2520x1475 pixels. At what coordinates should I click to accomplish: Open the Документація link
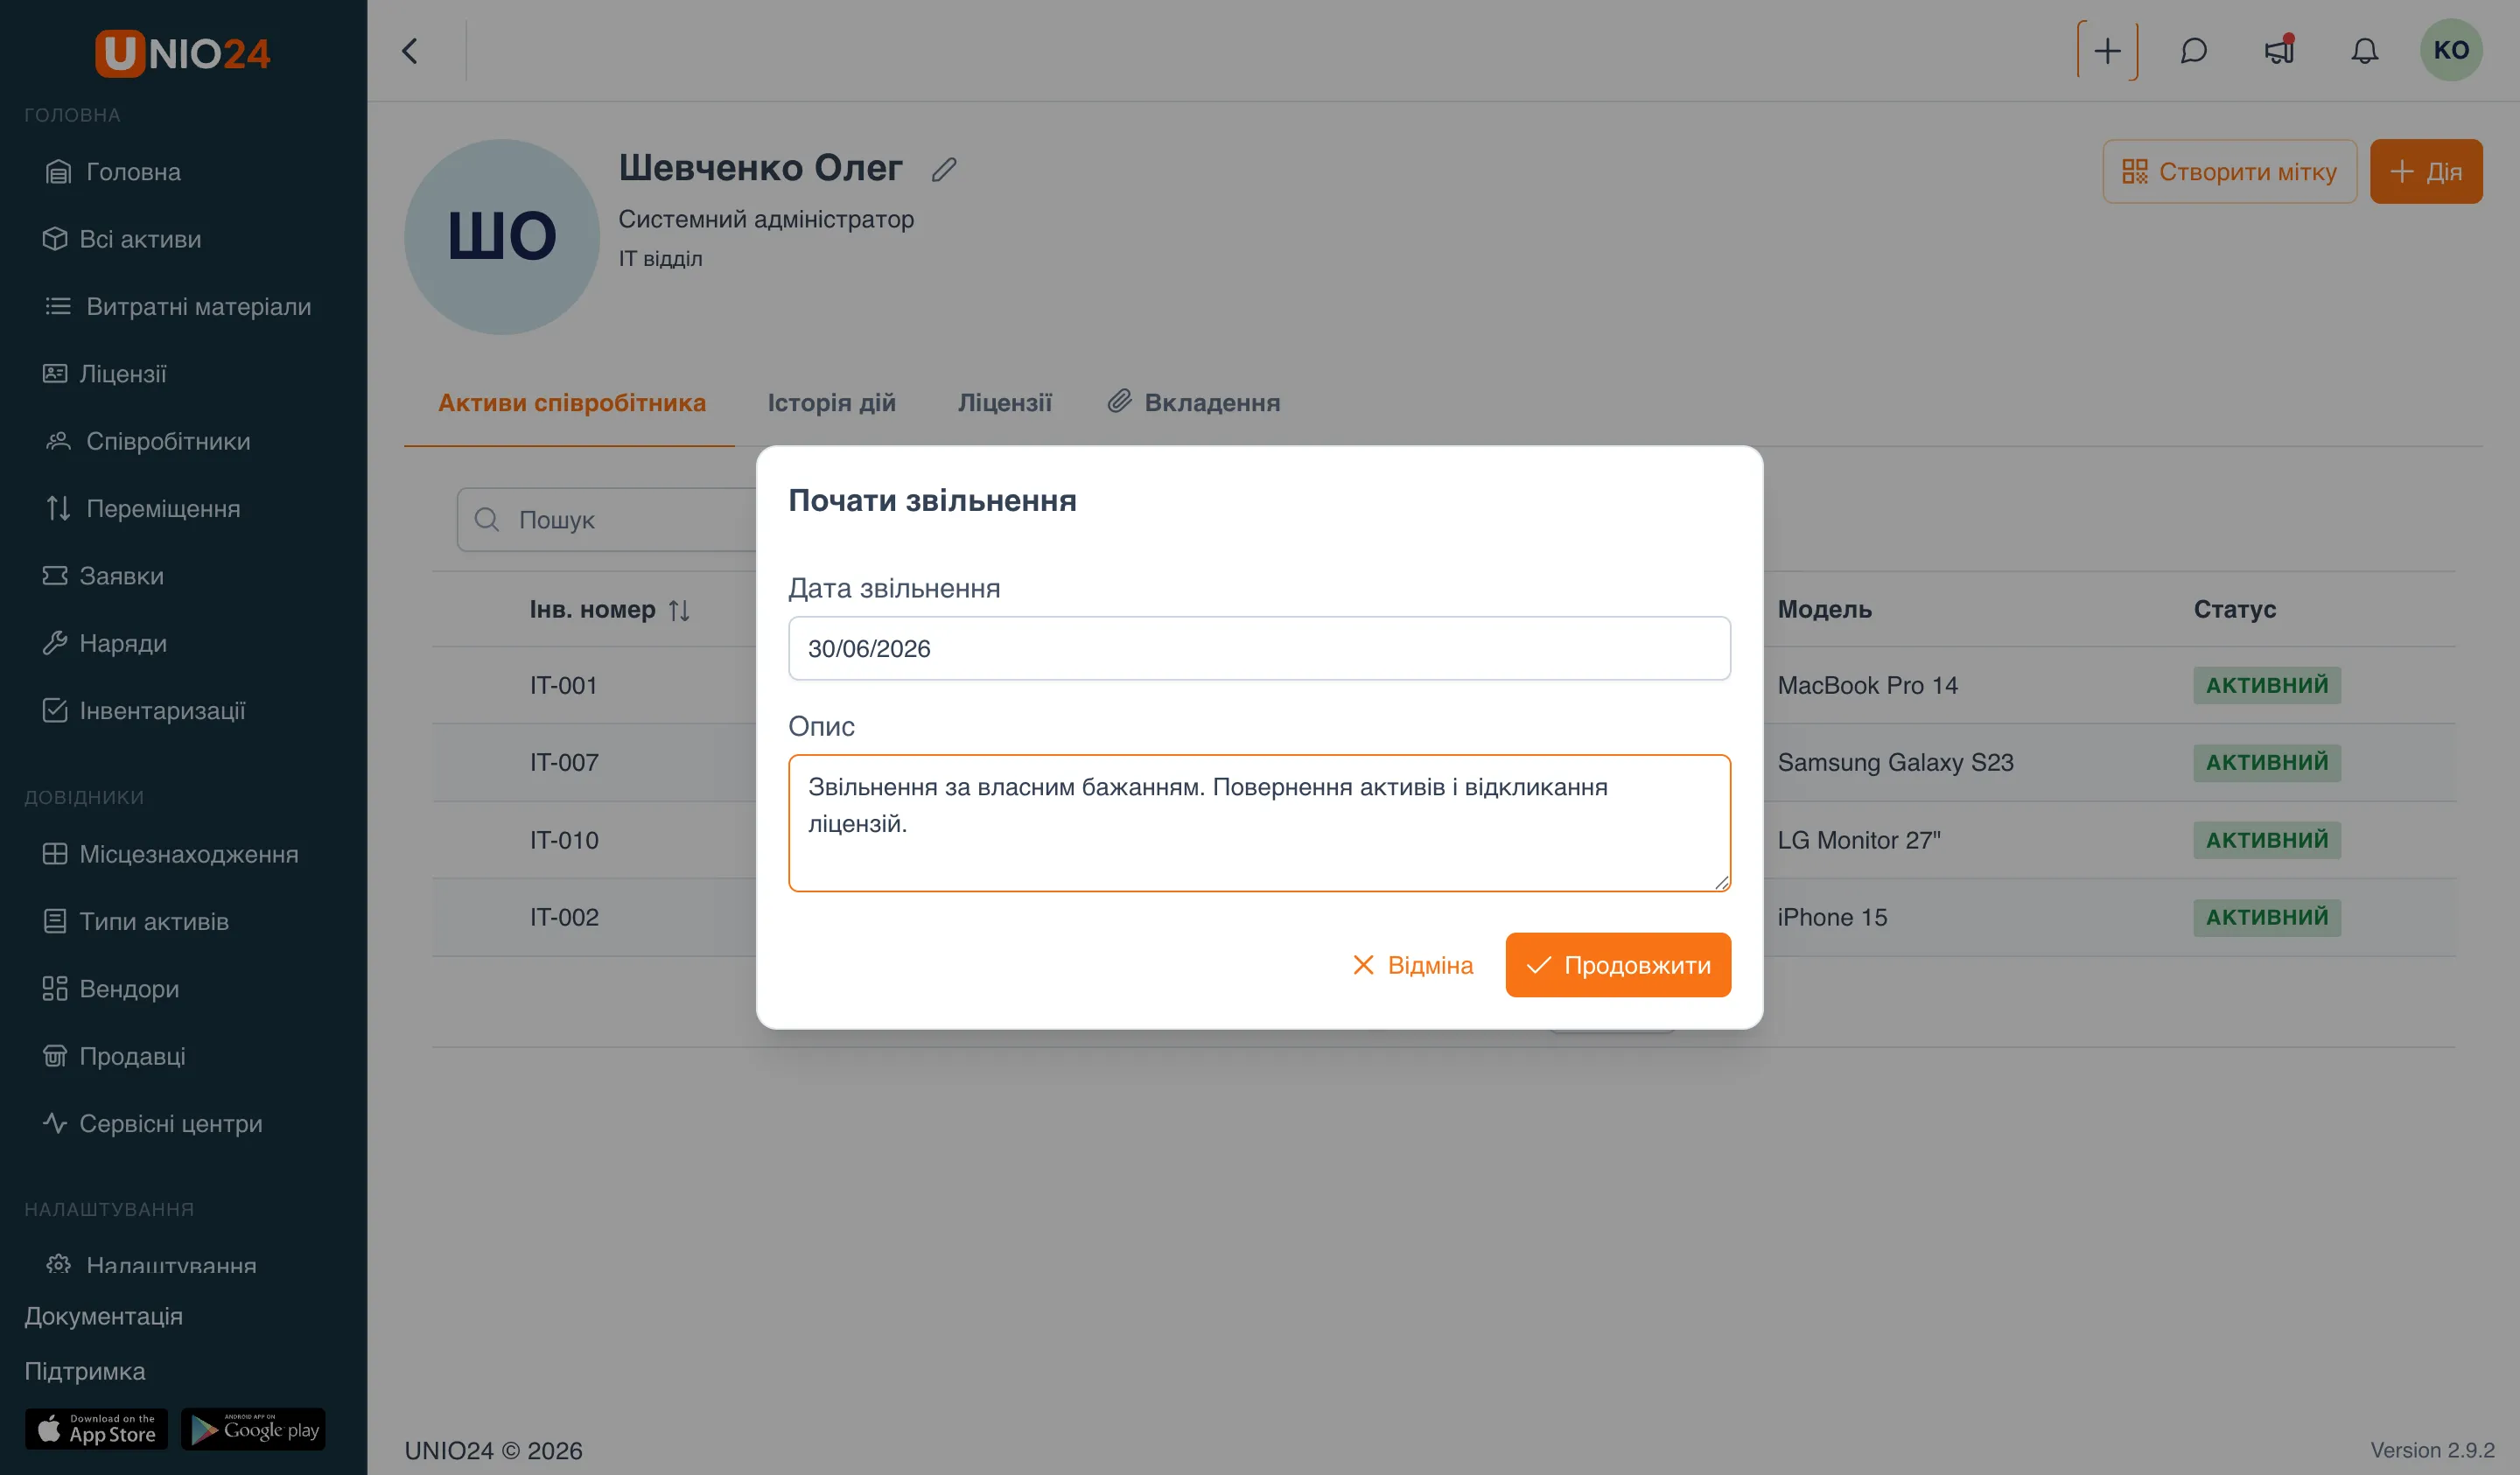(x=104, y=1316)
